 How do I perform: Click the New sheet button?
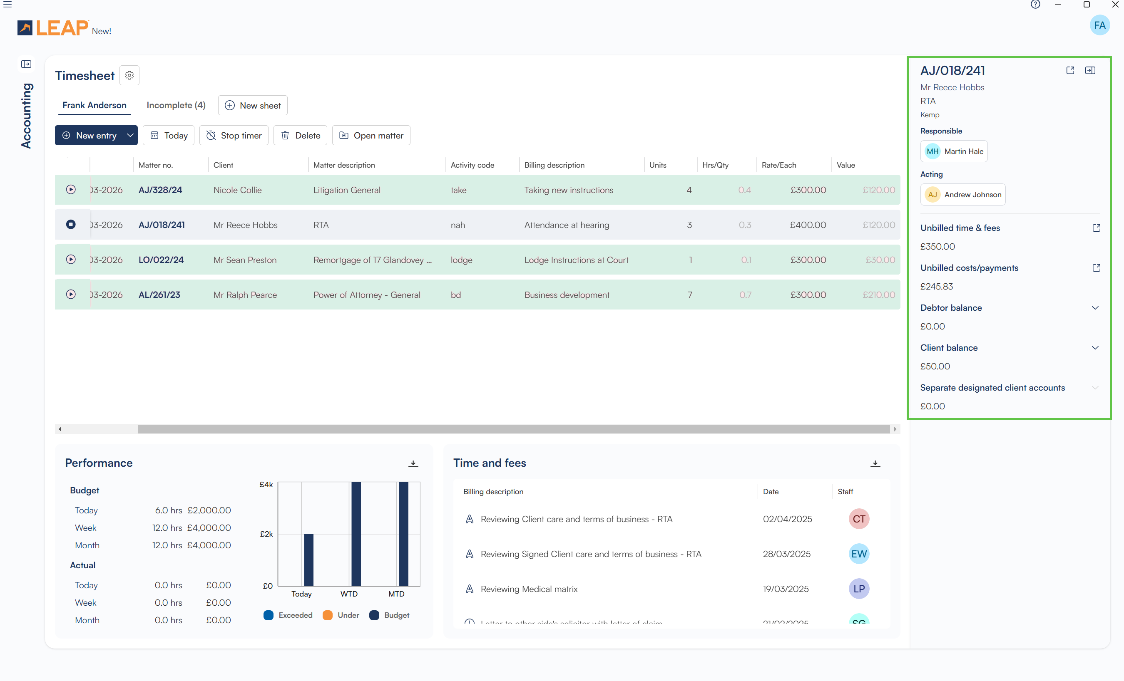point(253,105)
